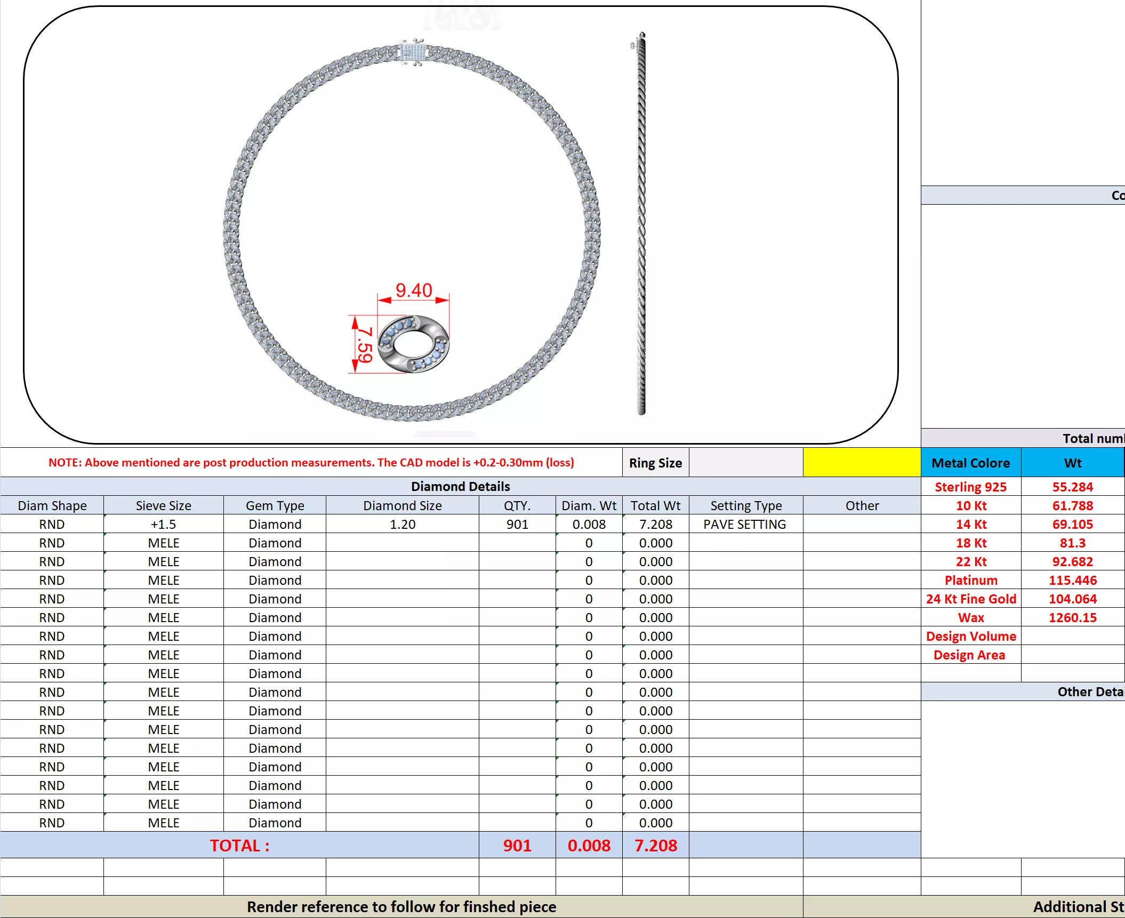The image size is (1125, 918).
Task: Click the red 7.208 grand total
Action: click(655, 845)
